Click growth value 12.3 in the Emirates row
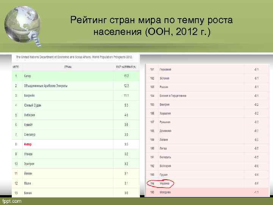Image resolution: width=273 pixels, height=205 pixels. click(126, 86)
